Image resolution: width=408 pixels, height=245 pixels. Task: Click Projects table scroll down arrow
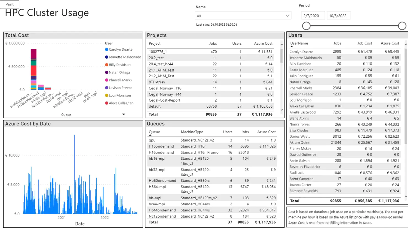(281, 110)
